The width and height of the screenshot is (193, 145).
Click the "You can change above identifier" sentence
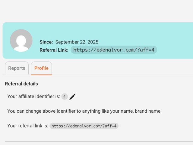84,111
